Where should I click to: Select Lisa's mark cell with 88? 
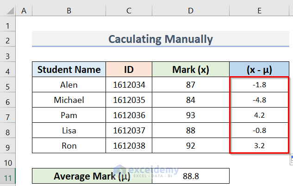[190, 131]
